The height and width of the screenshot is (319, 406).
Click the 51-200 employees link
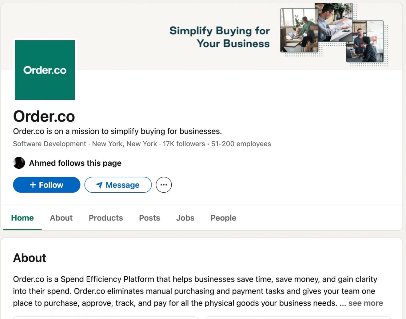[x=241, y=144]
